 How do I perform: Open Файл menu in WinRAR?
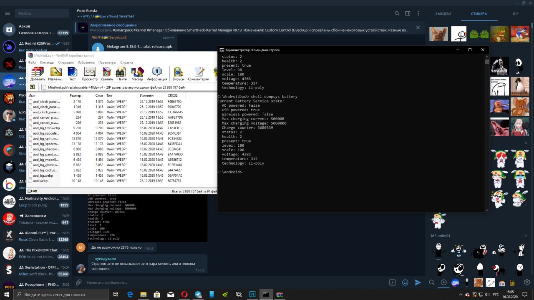click(32, 62)
